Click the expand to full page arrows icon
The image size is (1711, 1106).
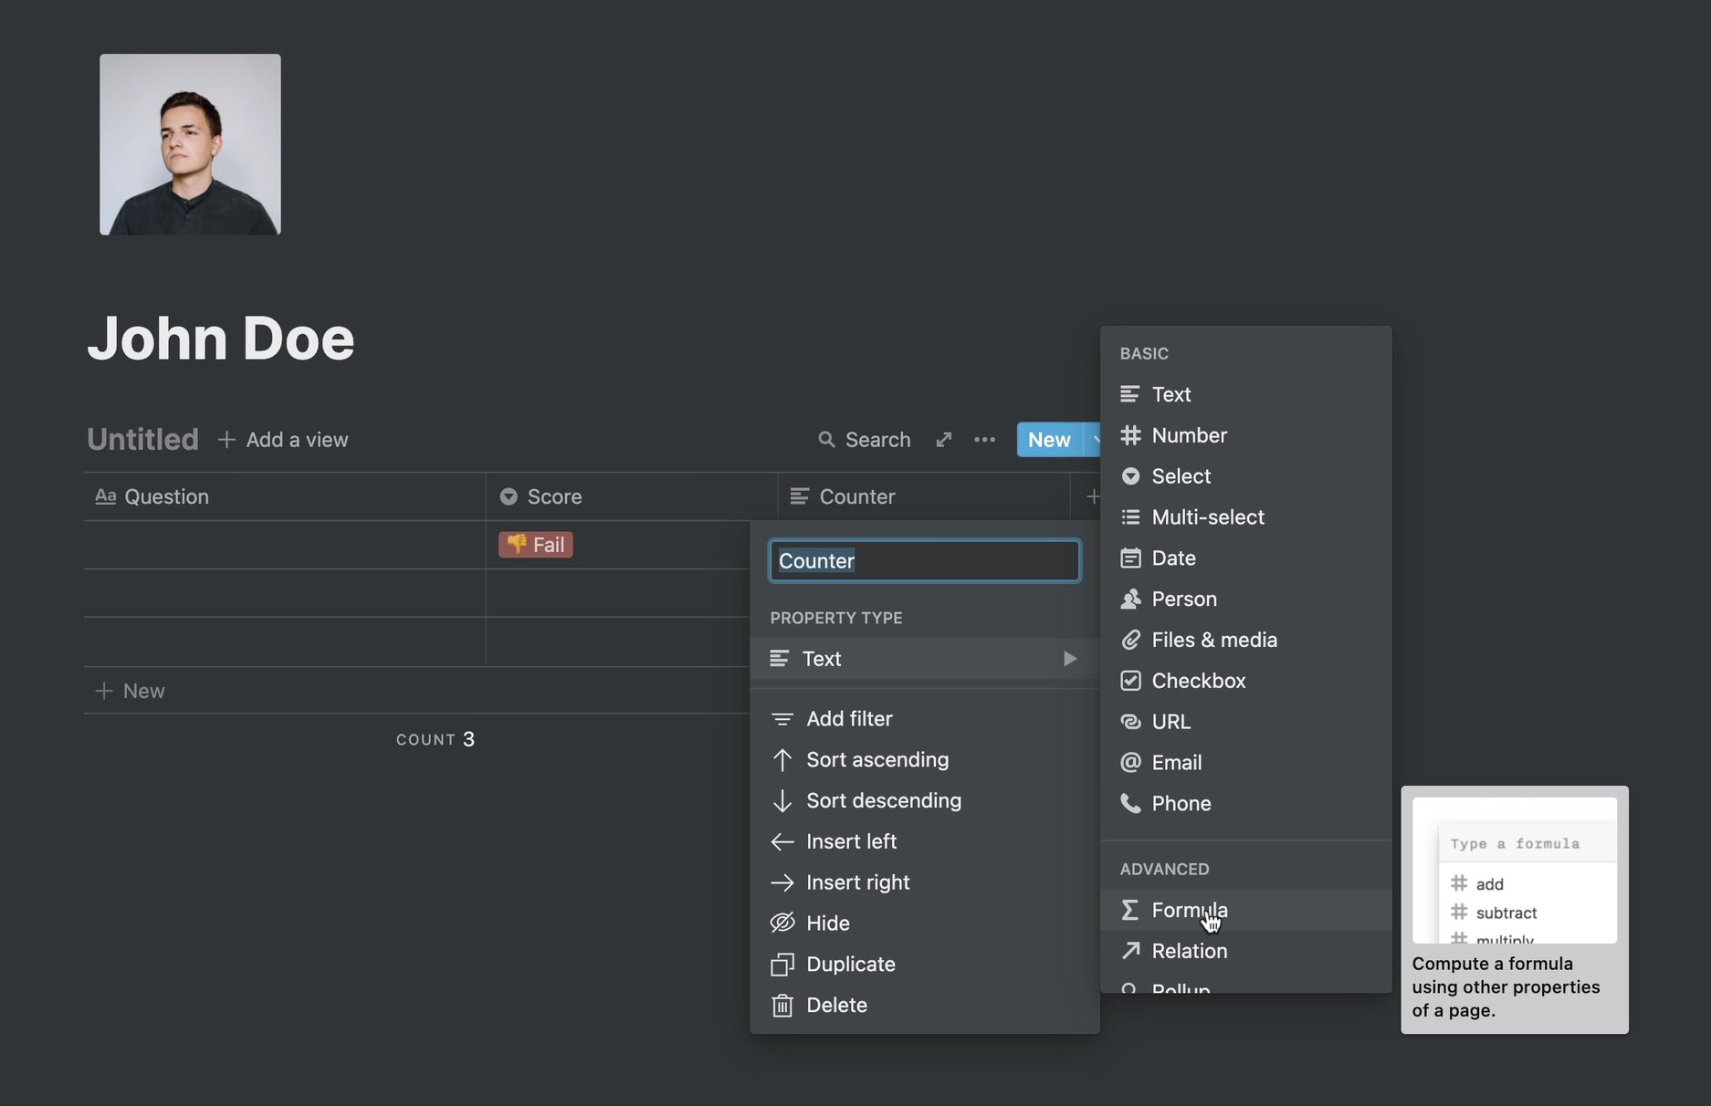coord(944,440)
